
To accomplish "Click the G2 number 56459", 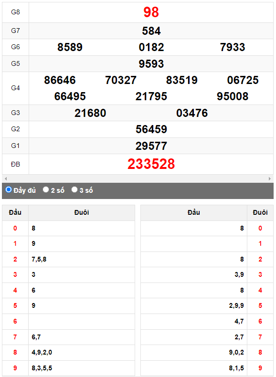I will tap(151, 129).
